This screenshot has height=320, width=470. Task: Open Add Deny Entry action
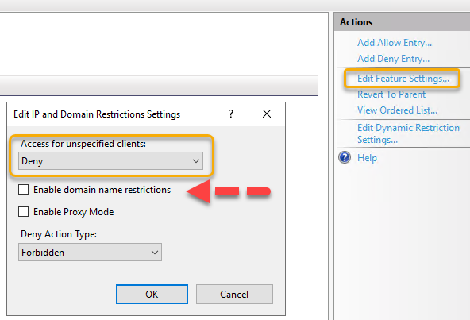393,59
